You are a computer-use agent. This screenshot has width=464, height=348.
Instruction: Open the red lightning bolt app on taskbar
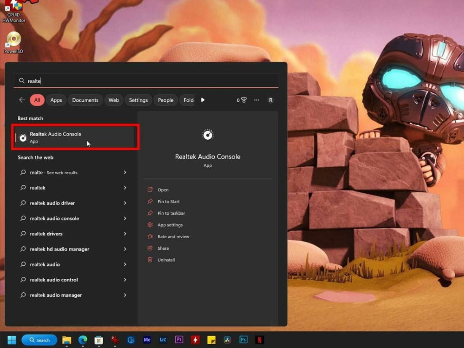point(195,340)
